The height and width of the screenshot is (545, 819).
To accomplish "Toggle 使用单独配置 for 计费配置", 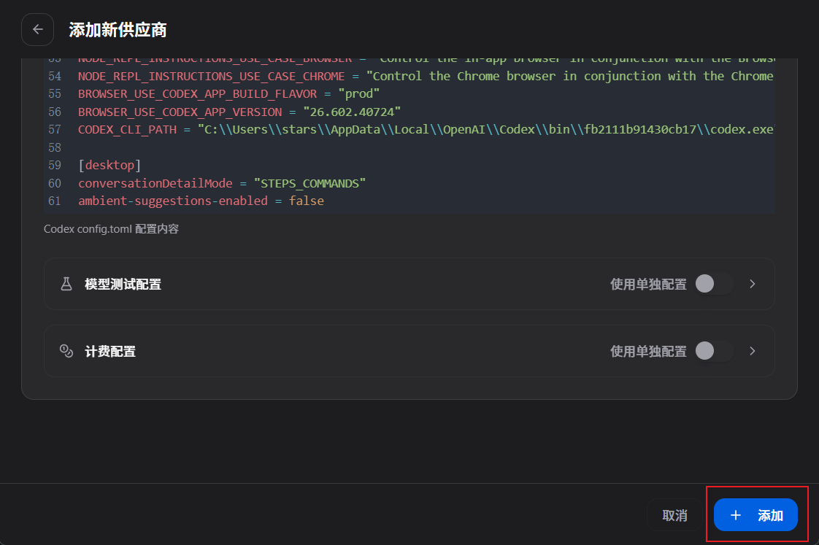I will [x=714, y=351].
